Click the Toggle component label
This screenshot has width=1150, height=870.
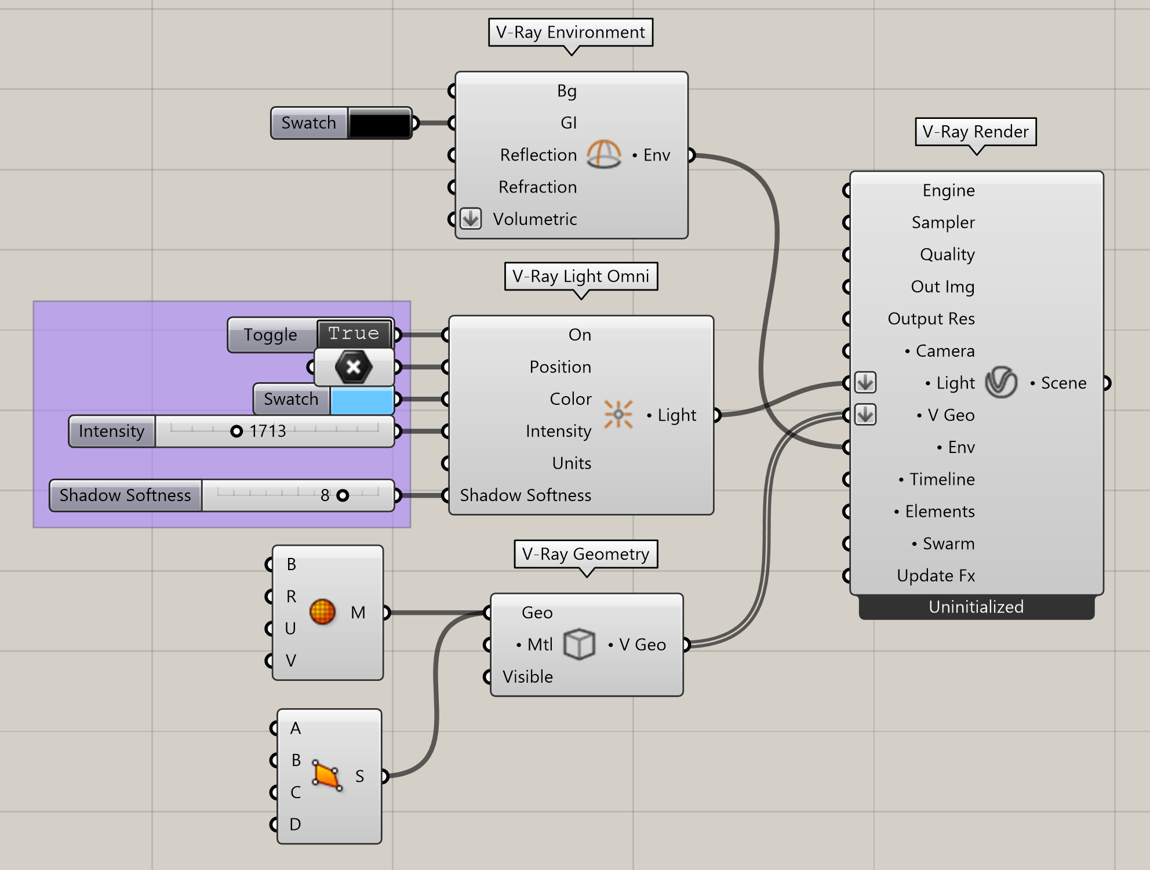click(x=270, y=335)
